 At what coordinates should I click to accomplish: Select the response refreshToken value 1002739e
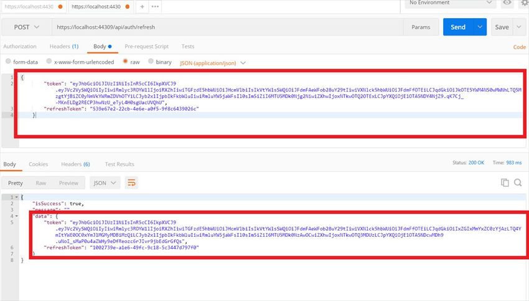point(144,247)
